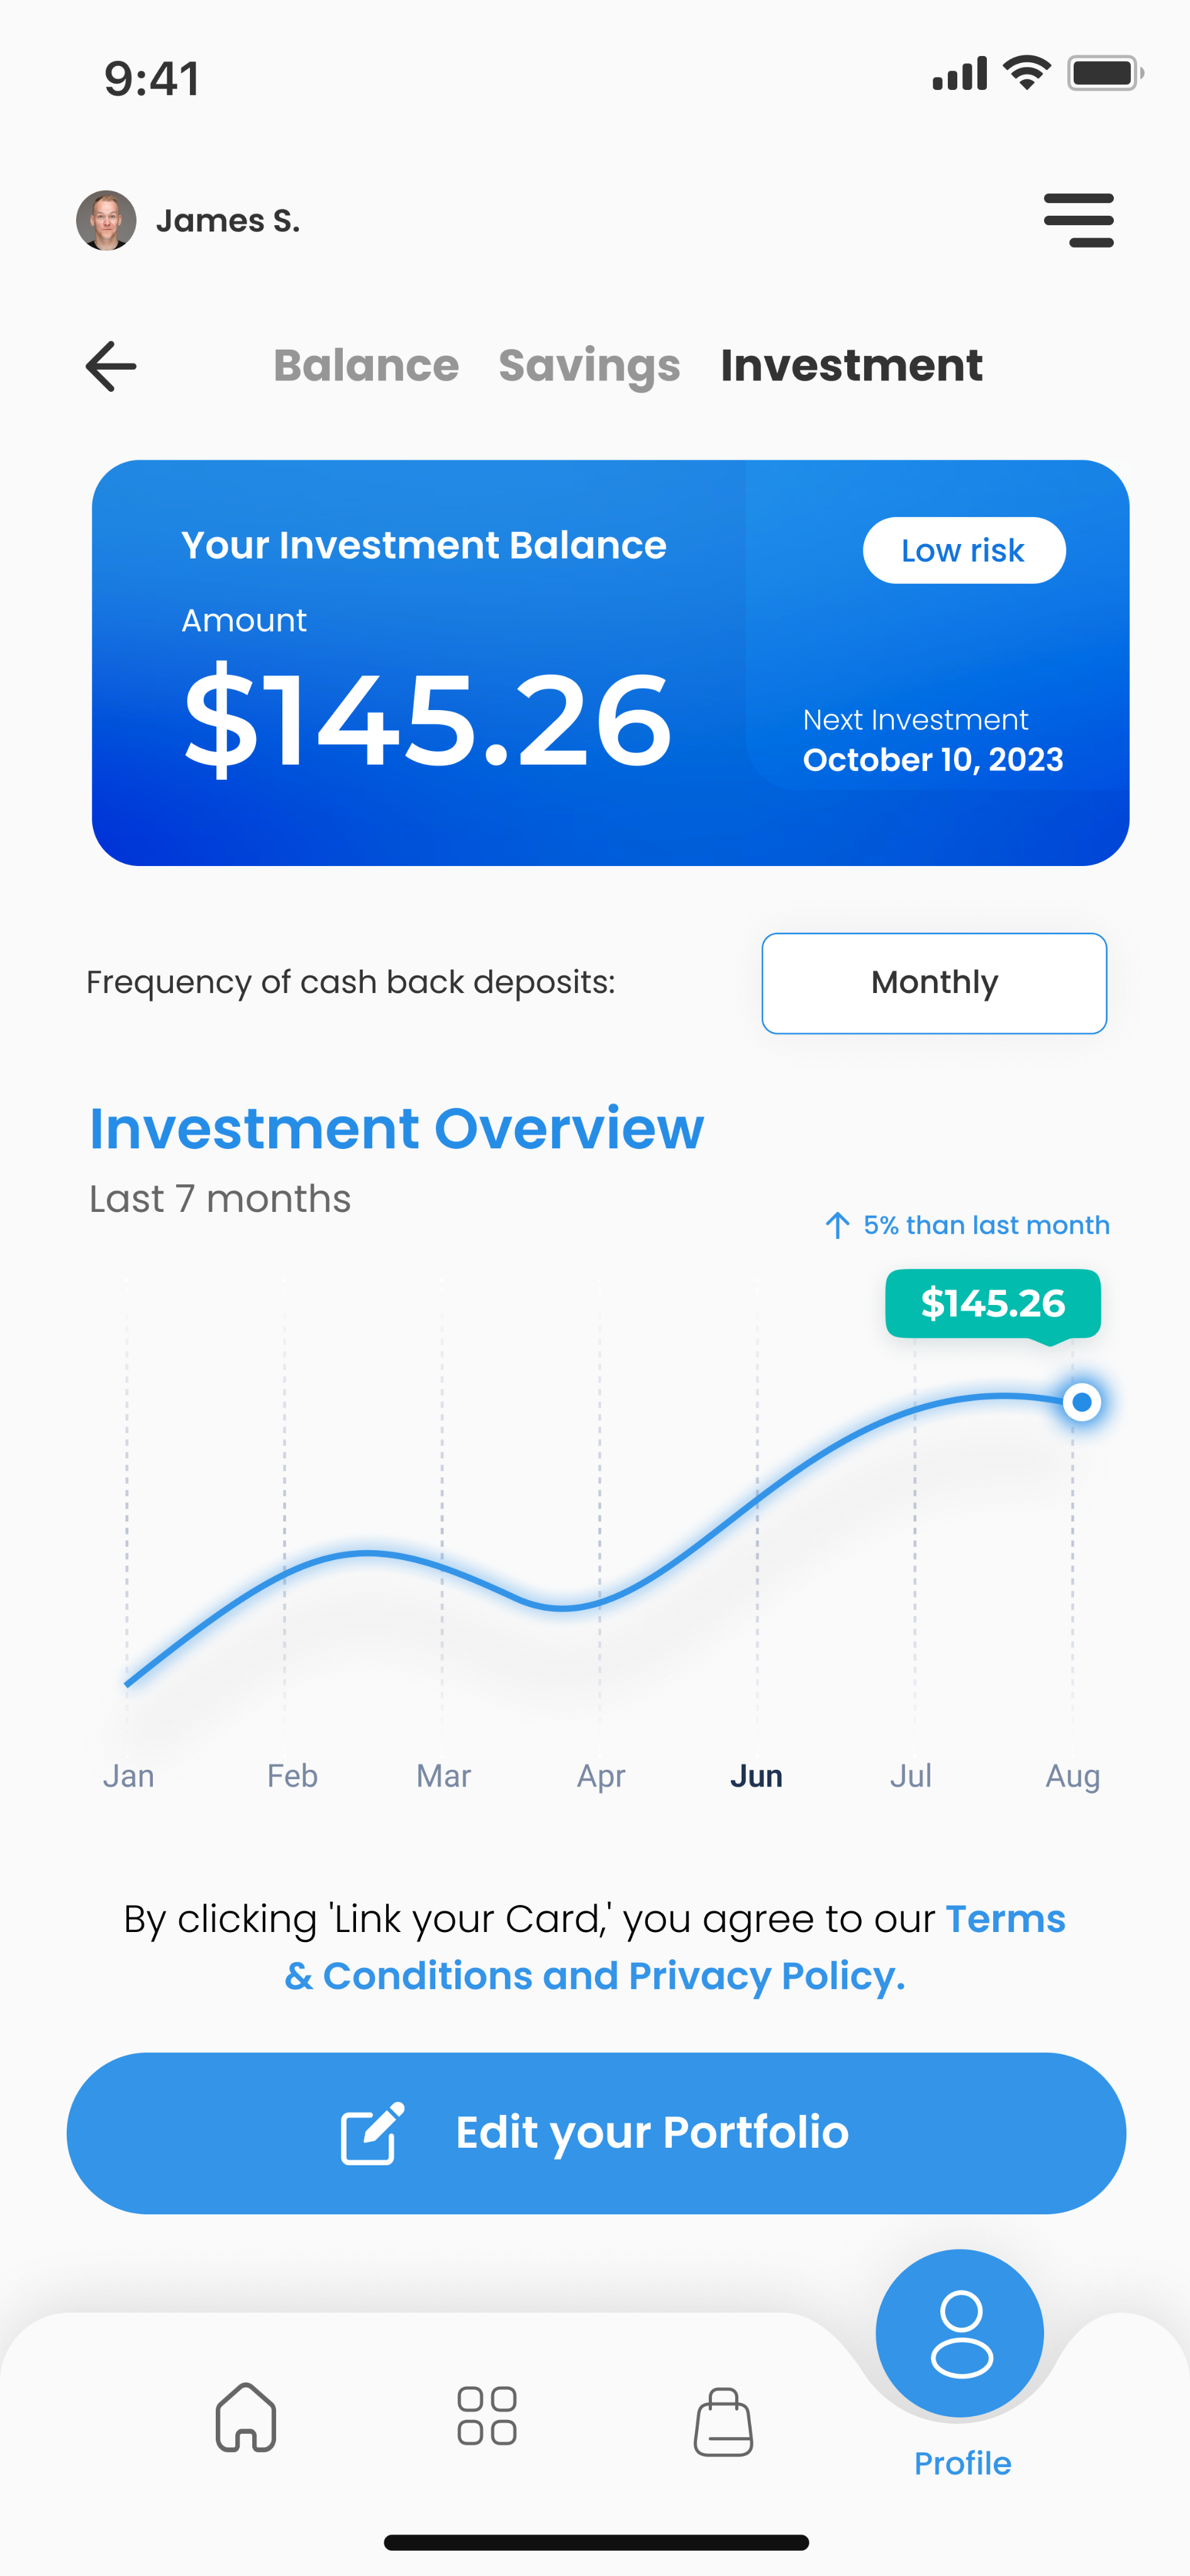Tap the back arrow

point(111,366)
